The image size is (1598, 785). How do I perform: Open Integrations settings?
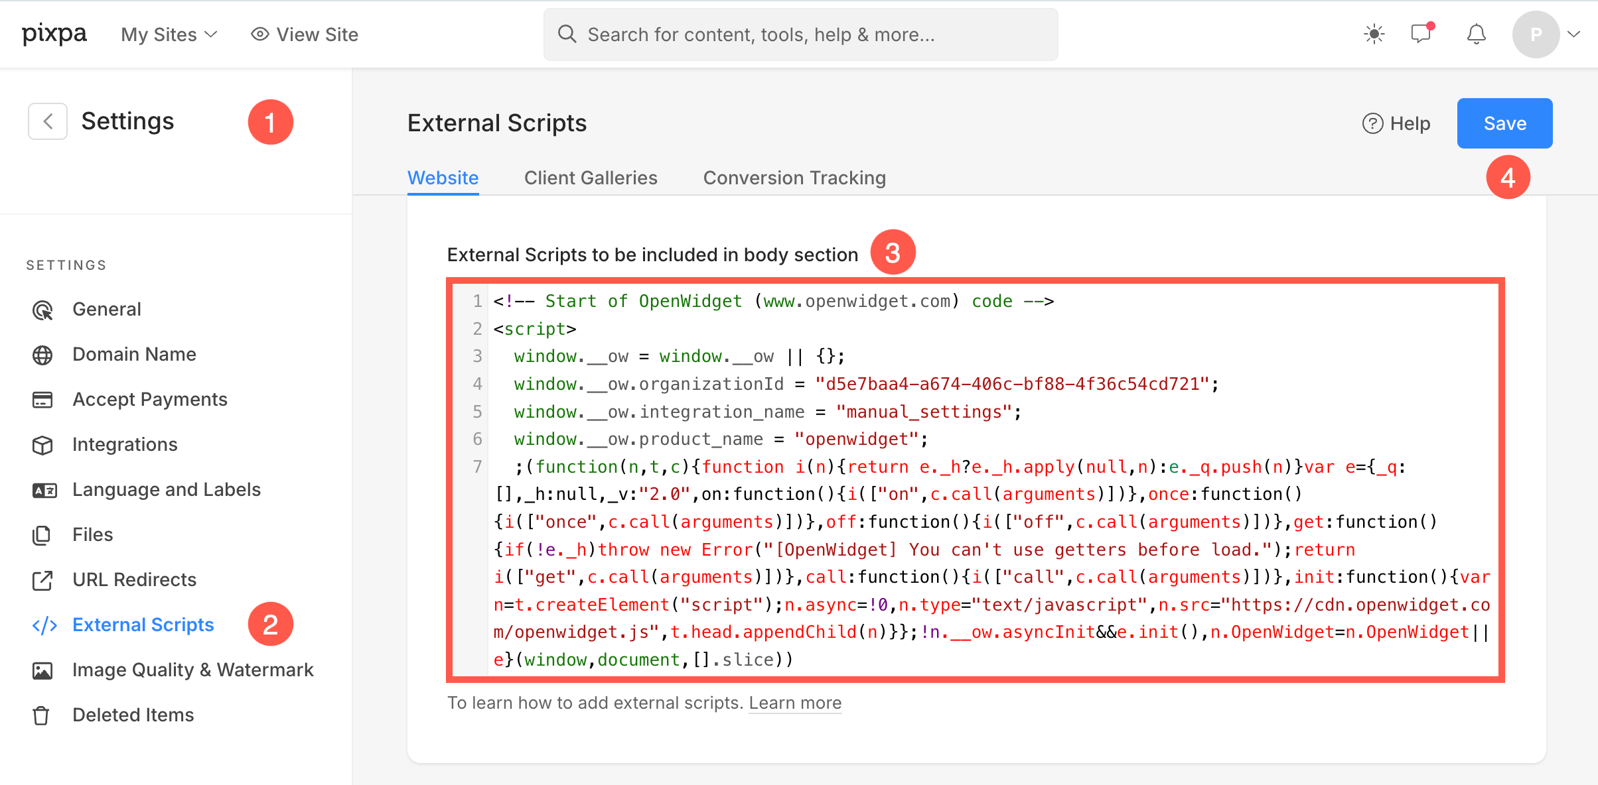(125, 444)
